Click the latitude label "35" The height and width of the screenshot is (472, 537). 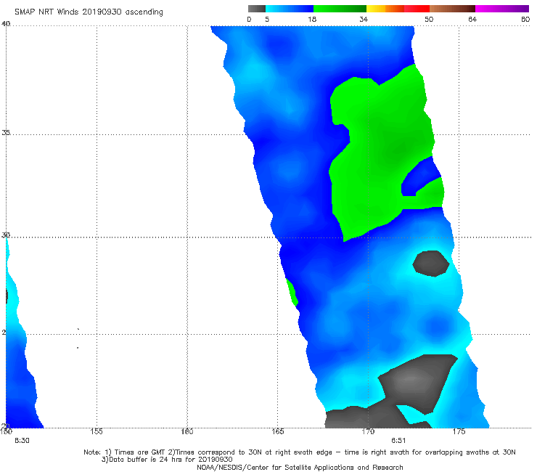(x=6, y=132)
